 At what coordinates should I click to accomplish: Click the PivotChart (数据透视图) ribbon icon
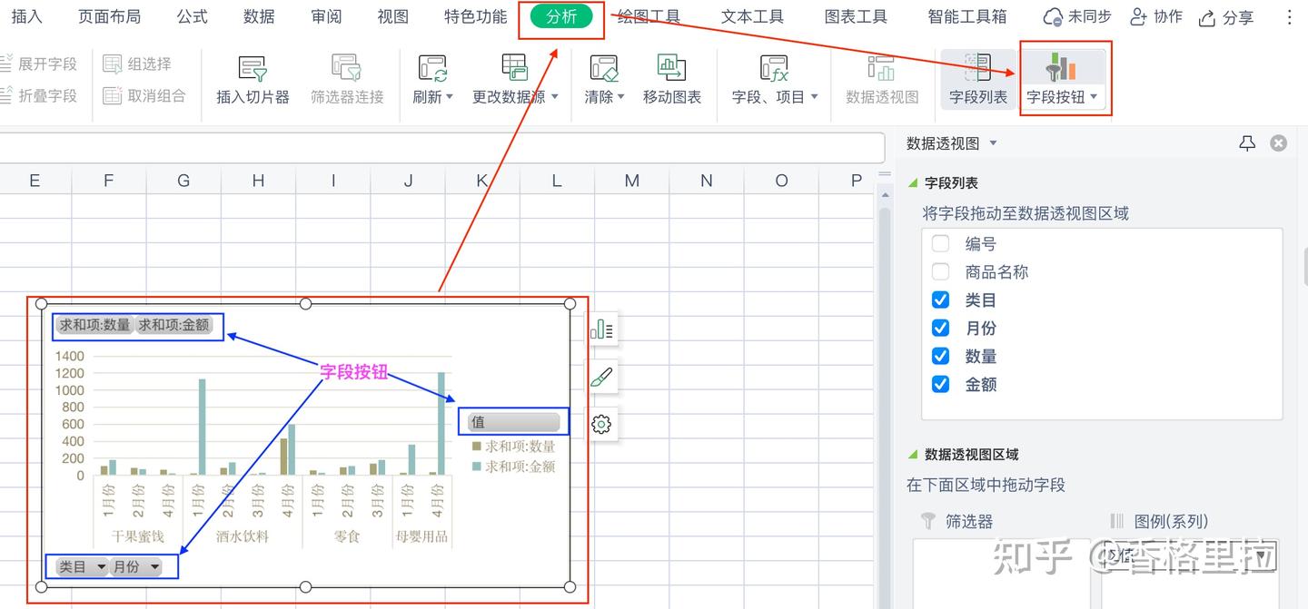pos(882,68)
